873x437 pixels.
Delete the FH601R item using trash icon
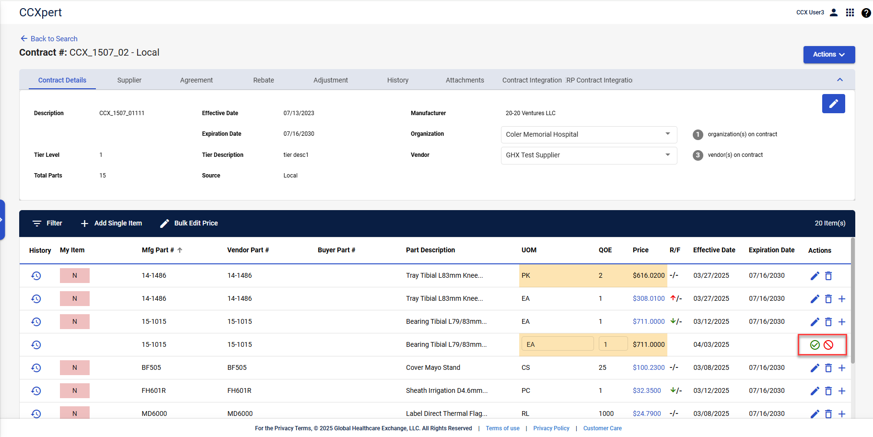(x=828, y=391)
